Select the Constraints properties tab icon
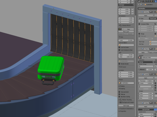Viewport: 157px width, 117px height. 153,1
